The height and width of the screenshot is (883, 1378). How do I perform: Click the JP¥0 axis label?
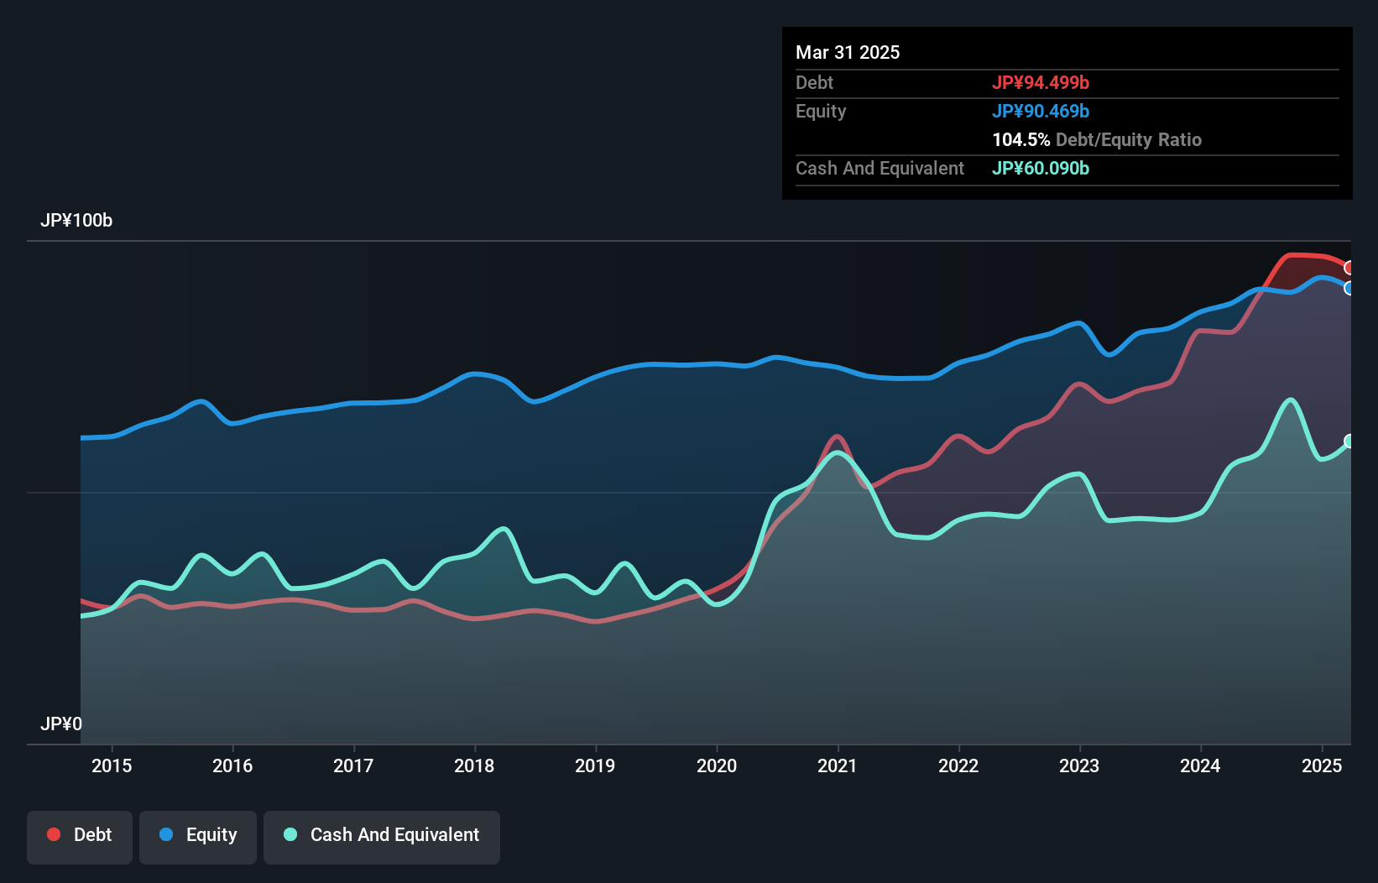pyautogui.click(x=61, y=724)
